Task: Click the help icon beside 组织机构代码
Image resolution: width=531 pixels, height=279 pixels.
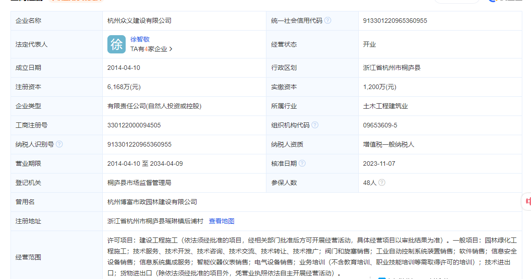Action: (x=314, y=125)
